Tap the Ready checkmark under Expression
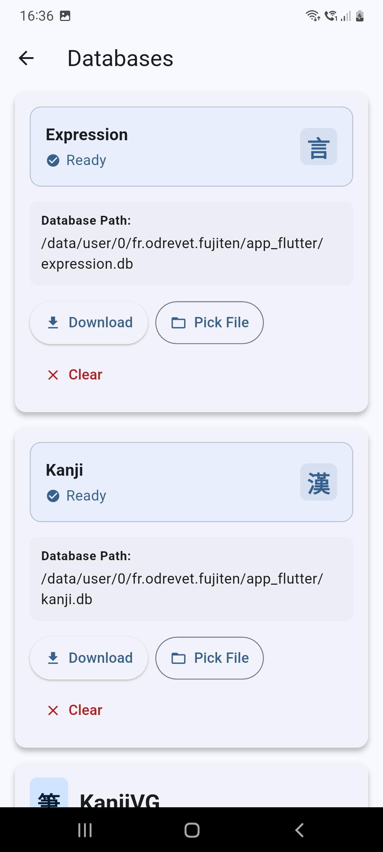383x852 pixels. point(53,160)
